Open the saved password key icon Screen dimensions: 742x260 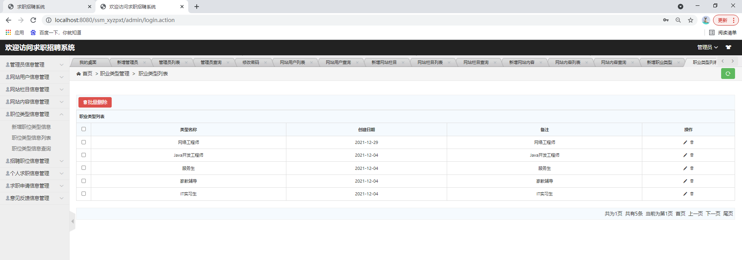[x=666, y=20]
